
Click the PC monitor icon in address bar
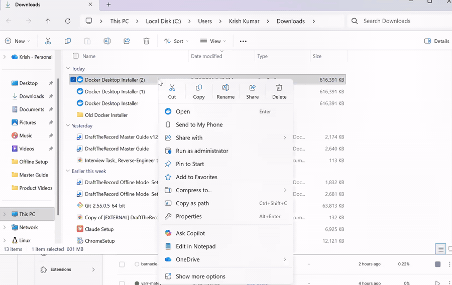(89, 21)
